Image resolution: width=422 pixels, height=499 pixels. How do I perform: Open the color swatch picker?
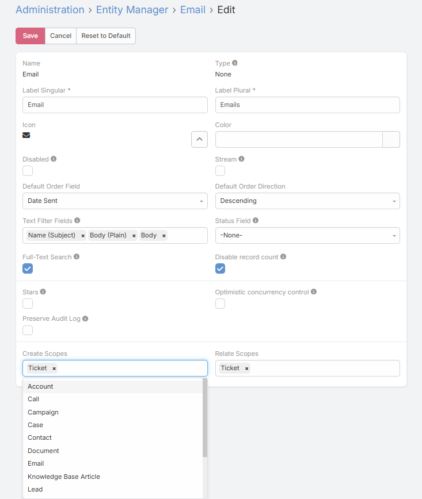pos(391,140)
